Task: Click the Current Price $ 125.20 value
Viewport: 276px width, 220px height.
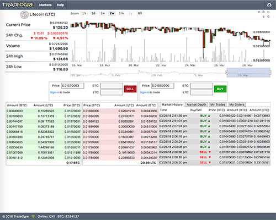Action: point(61,28)
